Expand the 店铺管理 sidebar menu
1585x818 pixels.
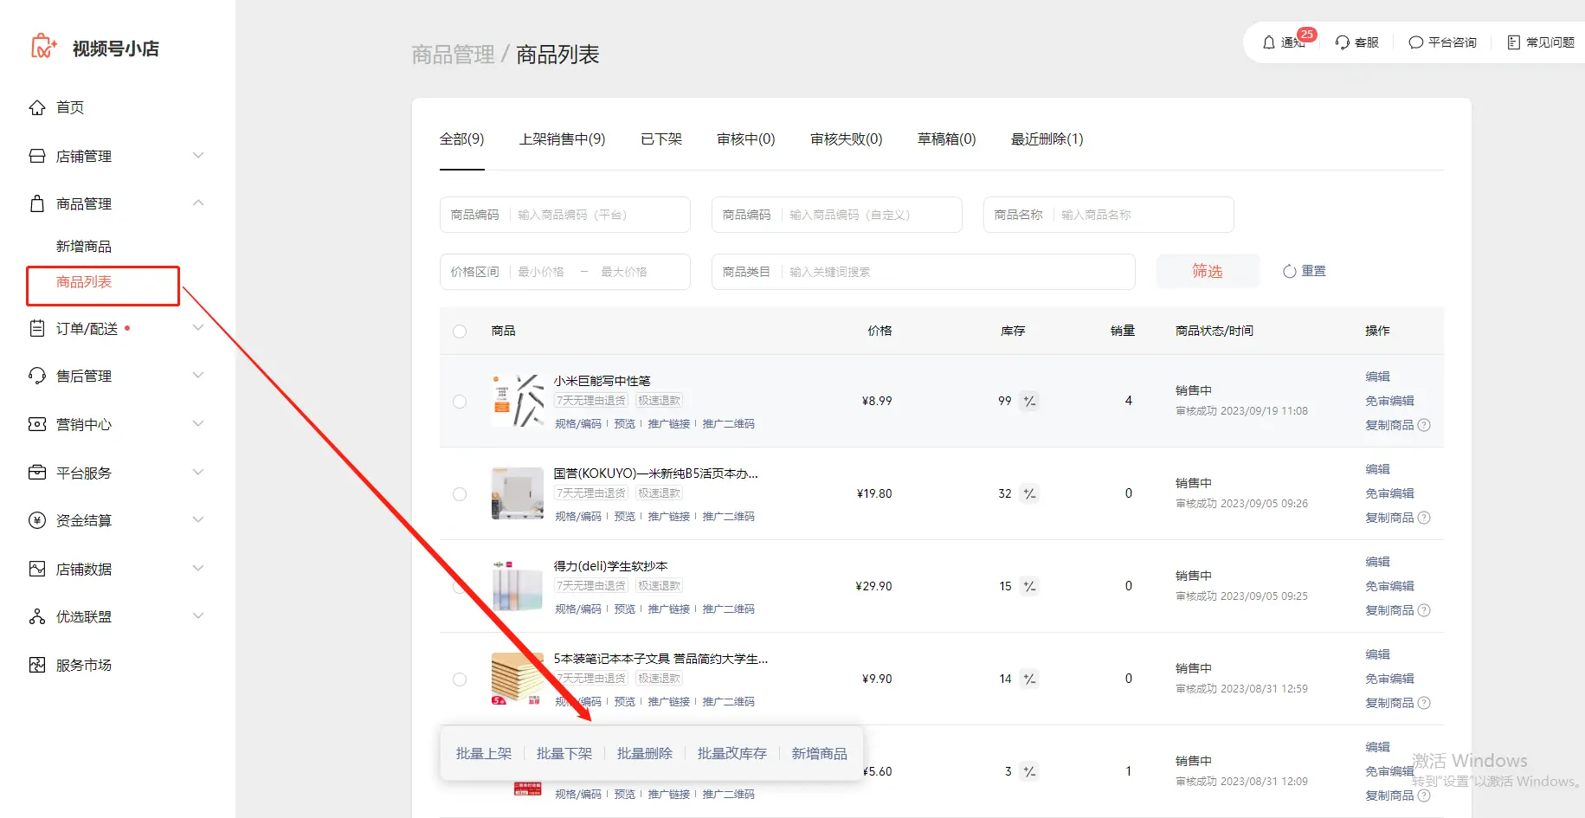198,156
